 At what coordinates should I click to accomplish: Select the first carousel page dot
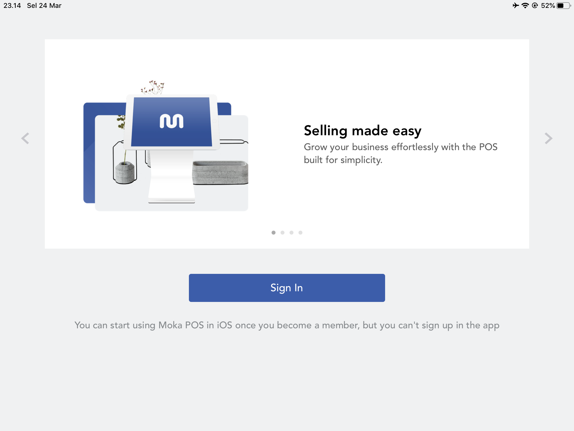tap(274, 233)
